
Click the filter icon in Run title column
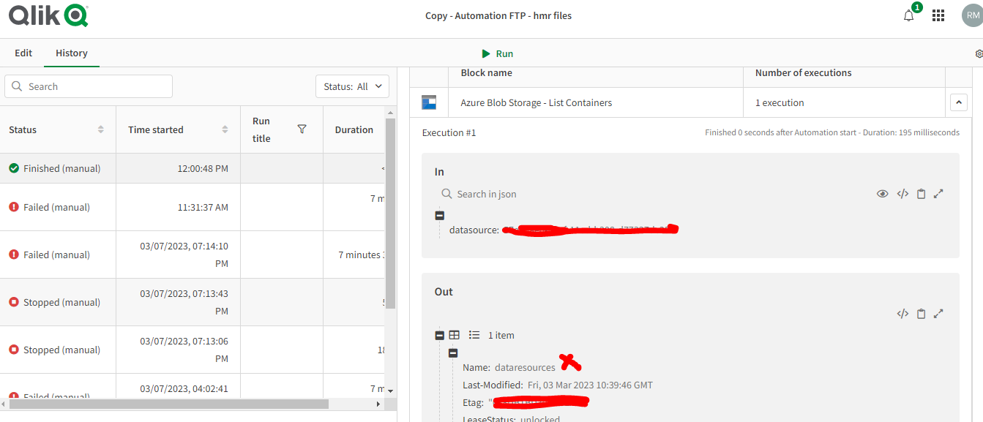click(x=302, y=129)
